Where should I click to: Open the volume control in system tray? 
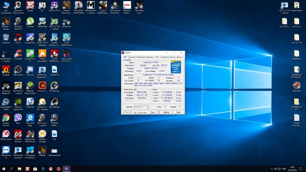(275, 169)
